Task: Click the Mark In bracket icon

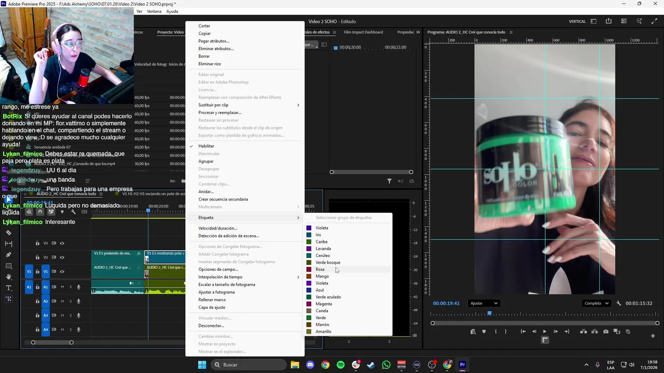Action: 495,332
